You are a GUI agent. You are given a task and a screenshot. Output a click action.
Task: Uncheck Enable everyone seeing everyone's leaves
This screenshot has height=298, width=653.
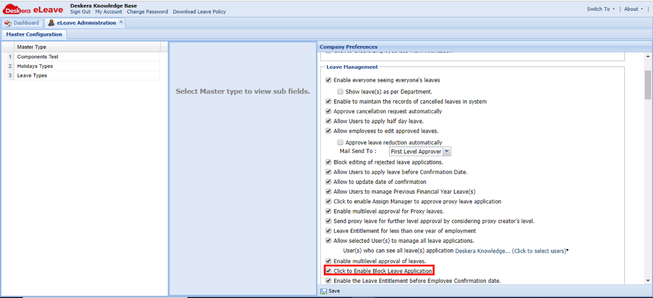(328, 80)
